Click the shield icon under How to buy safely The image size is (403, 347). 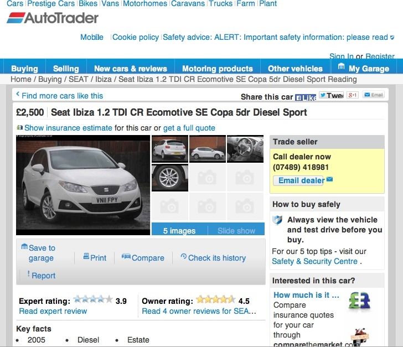pos(277,220)
